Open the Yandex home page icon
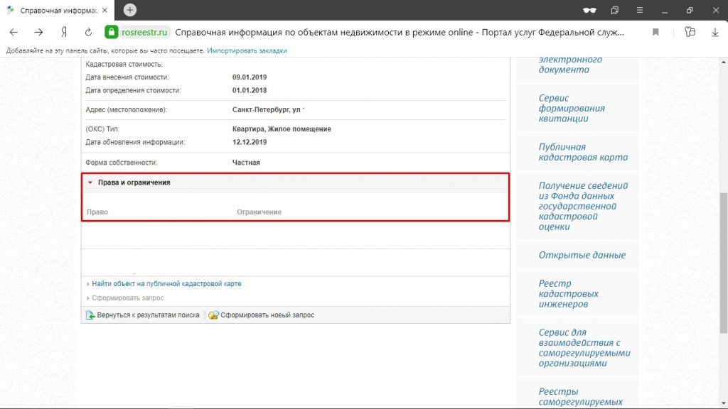The image size is (728, 409). pyautogui.click(x=64, y=32)
